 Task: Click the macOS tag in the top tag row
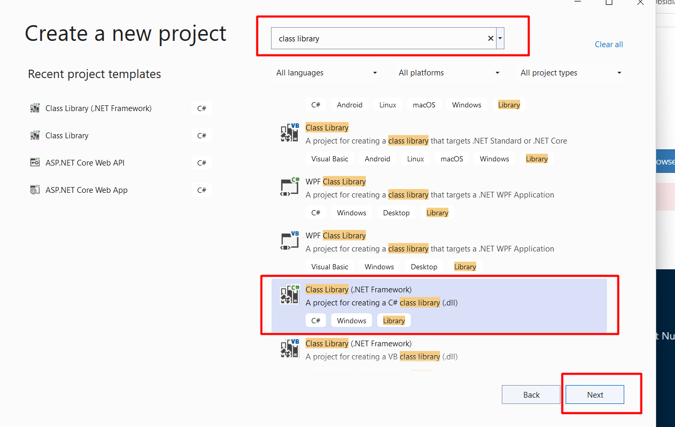coord(424,105)
